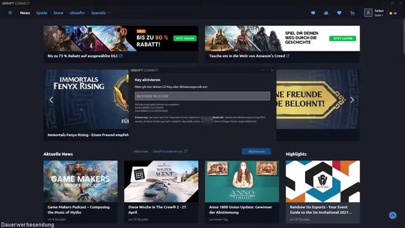Open the Store tab

click(x=58, y=13)
